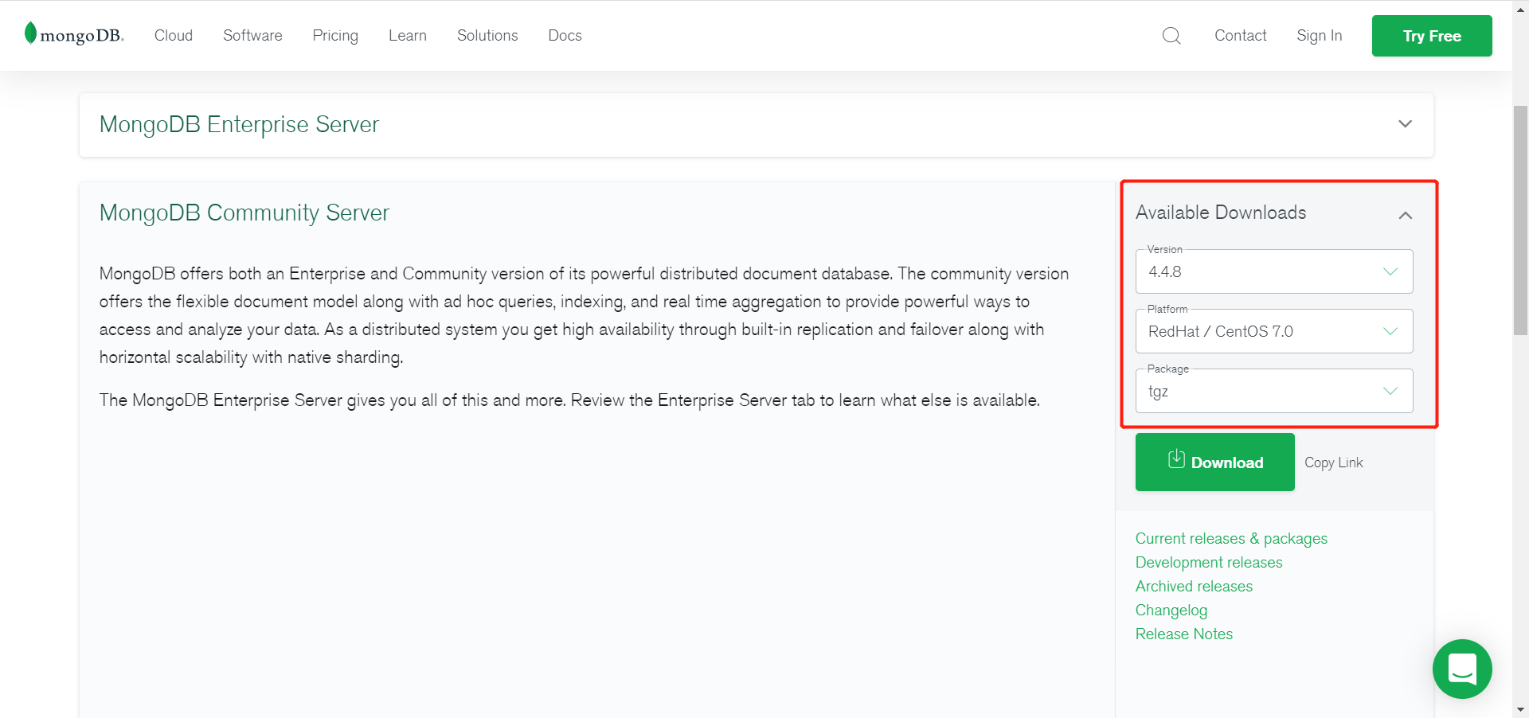
Task: Open the Docs menu item
Action: [x=565, y=36]
